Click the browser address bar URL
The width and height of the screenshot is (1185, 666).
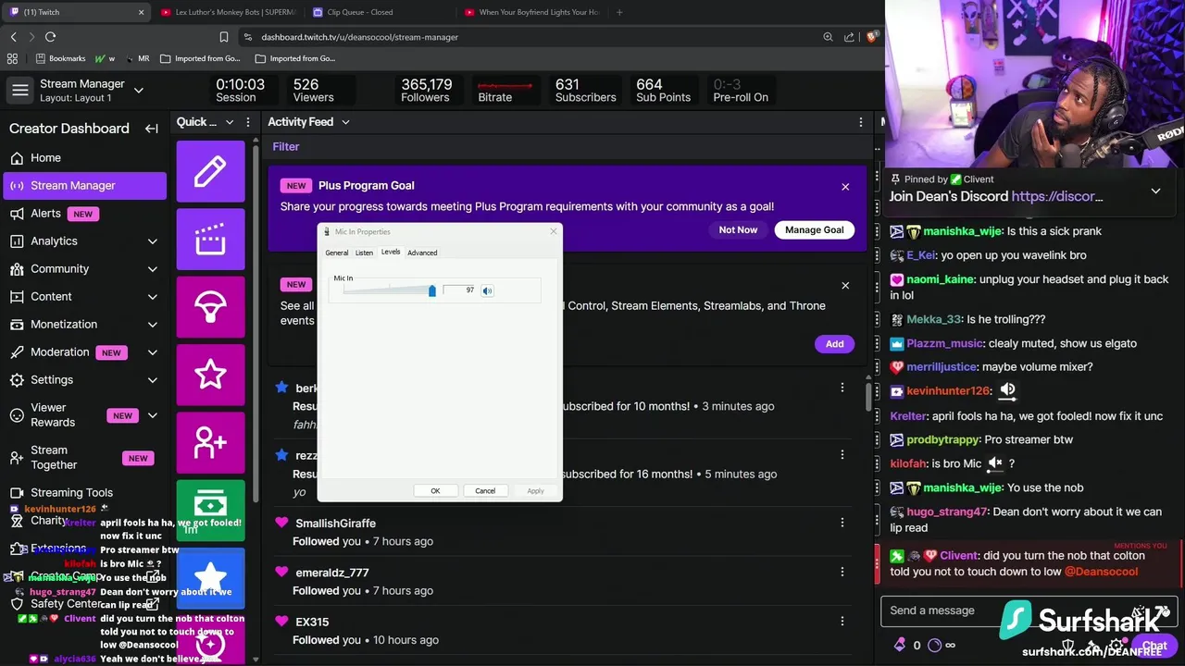[x=359, y=37]
